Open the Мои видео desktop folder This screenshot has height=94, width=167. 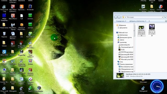(143, 81)
